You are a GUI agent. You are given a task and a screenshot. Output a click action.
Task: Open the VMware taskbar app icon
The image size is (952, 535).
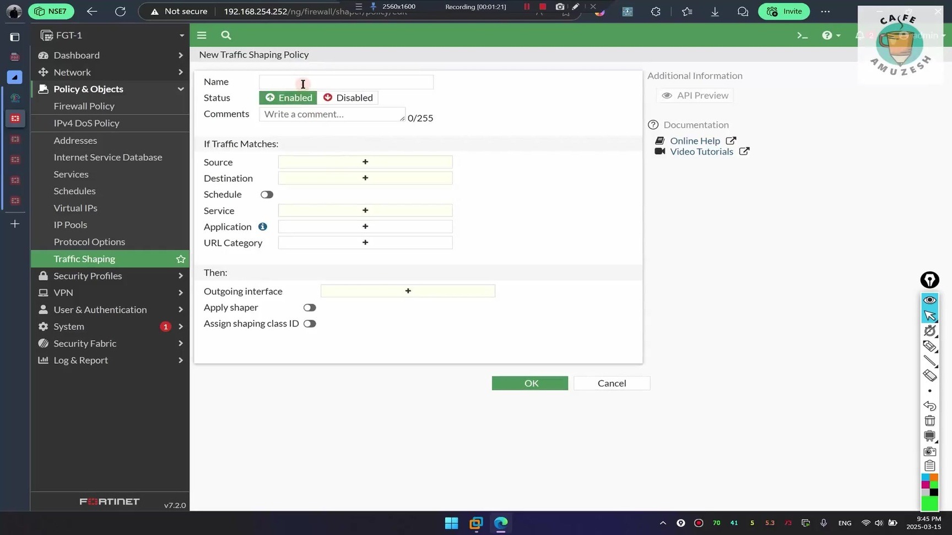pyautogui.click(x=476, y=523)
